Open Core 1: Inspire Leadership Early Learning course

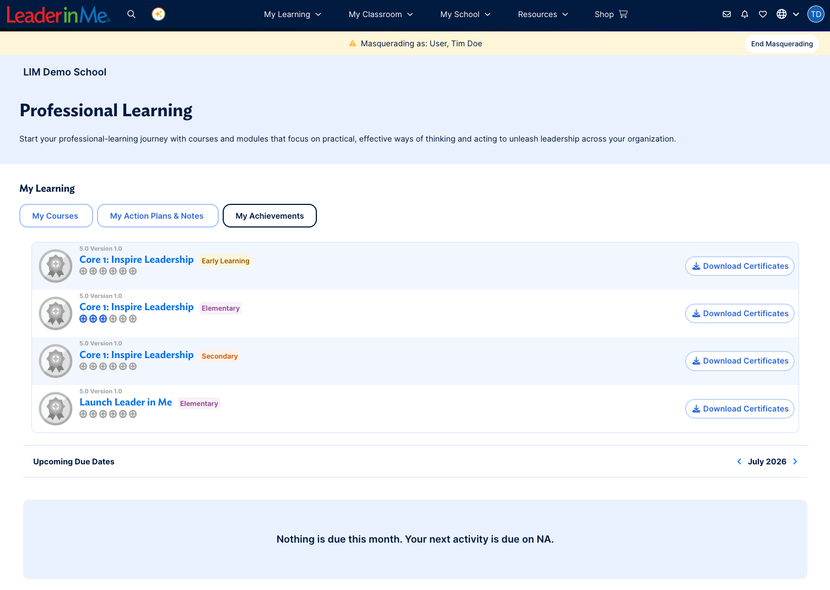pos(137,259)
